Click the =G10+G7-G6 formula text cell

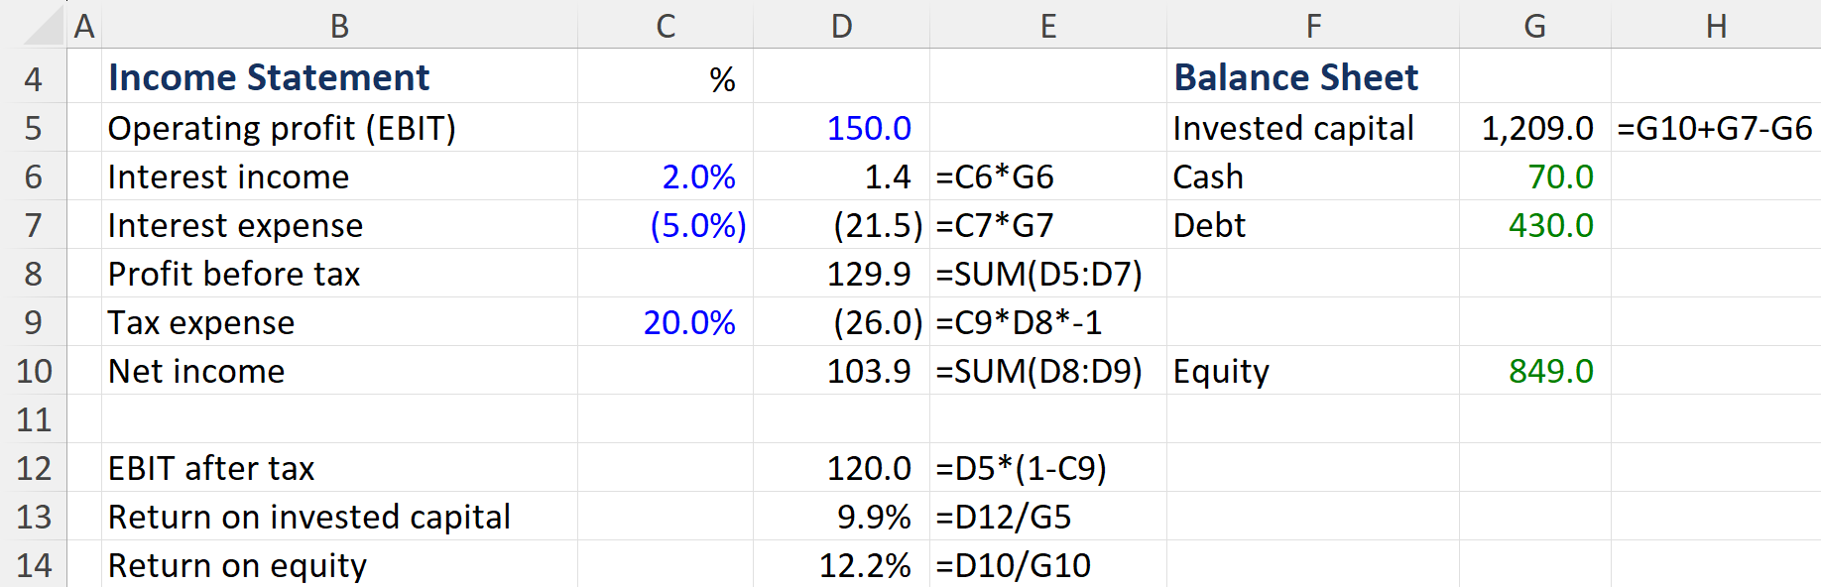[x=1714, y=128]
